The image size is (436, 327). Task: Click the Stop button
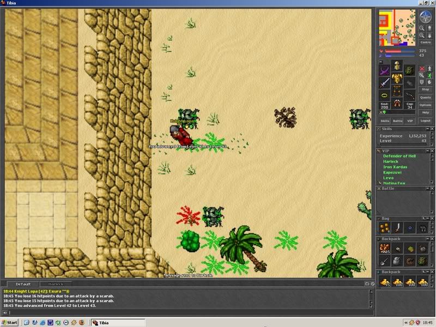426,89
